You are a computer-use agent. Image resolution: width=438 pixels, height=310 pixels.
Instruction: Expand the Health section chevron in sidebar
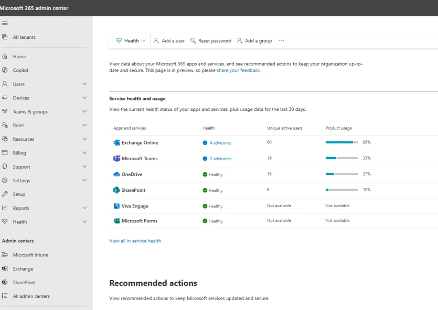click(x=84, y=222)
